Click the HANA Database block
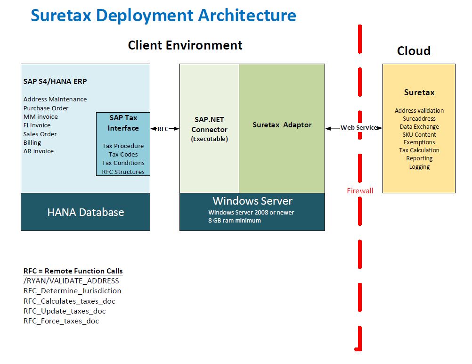472x364 pixels. (x=85, y=212)
